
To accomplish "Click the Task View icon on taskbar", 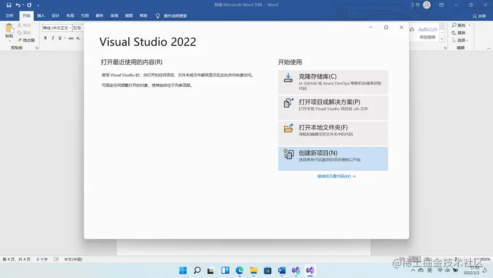I will [x=211, y=271].
